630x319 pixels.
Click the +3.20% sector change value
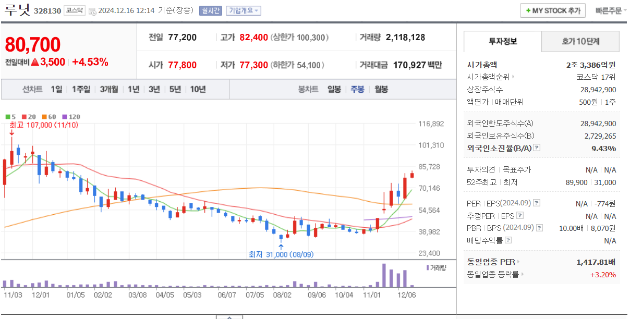tap(603, 274)
